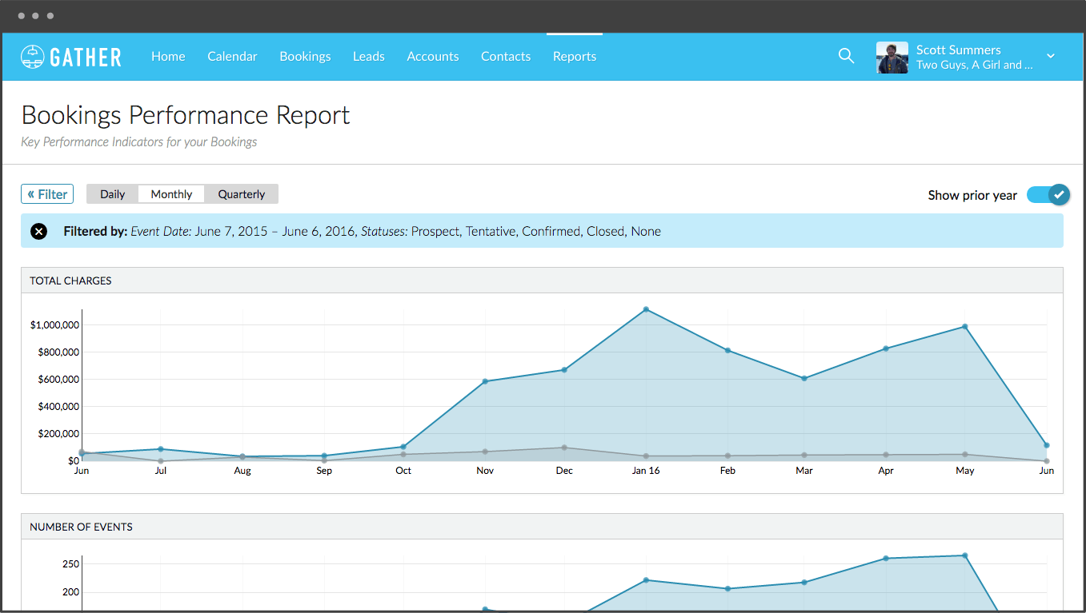Viewport: 1086px width, 613px height.
Task: Clear the filter with the X icon
Action: 39,232
